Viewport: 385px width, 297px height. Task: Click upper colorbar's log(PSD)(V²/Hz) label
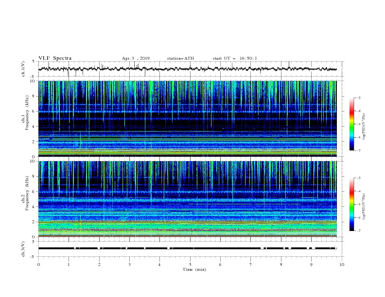(x=364, y=127)
